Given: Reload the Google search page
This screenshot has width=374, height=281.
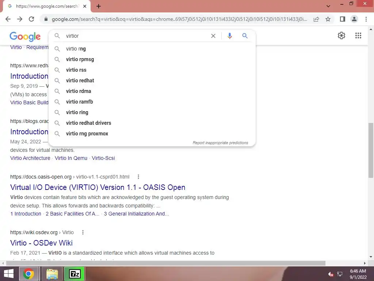Looking at the screenshot, I should tap(31, 19).
